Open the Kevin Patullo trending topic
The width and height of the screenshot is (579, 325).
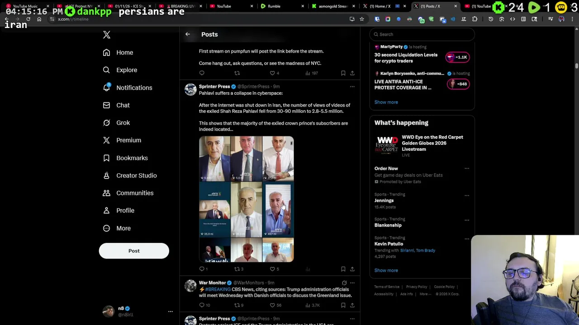(x=389, y=244)
